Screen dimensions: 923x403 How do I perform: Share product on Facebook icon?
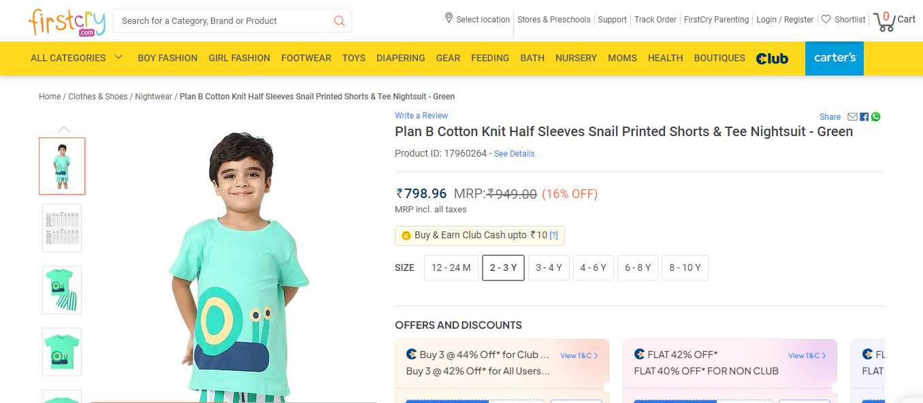864,117
